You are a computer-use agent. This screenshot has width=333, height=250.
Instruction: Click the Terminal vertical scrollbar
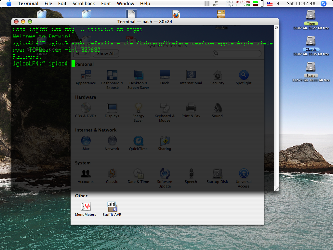(276, 108)
